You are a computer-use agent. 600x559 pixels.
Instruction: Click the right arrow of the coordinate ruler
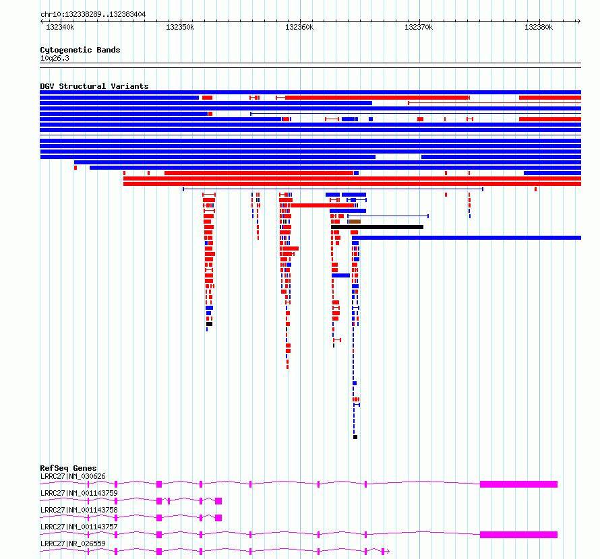578,21
